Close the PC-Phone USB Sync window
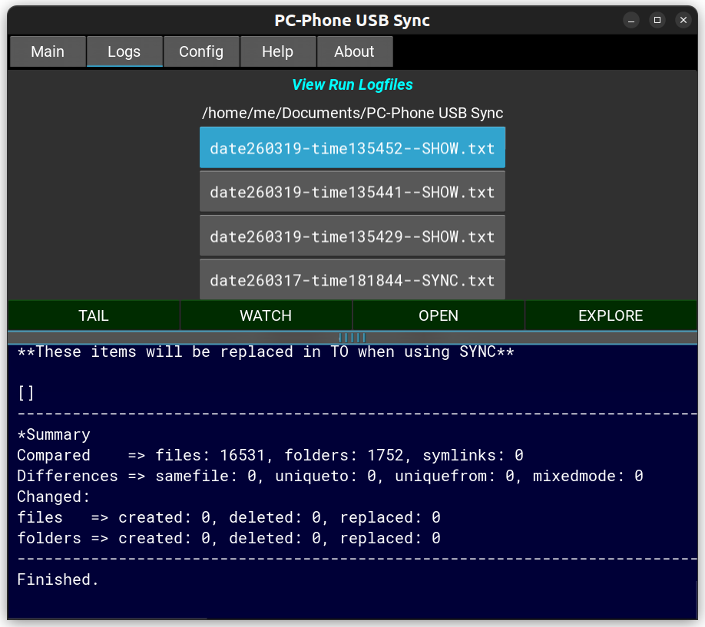The width and height of the screenshot is (705, 627). pyautogui.click(x=683, y=20)
